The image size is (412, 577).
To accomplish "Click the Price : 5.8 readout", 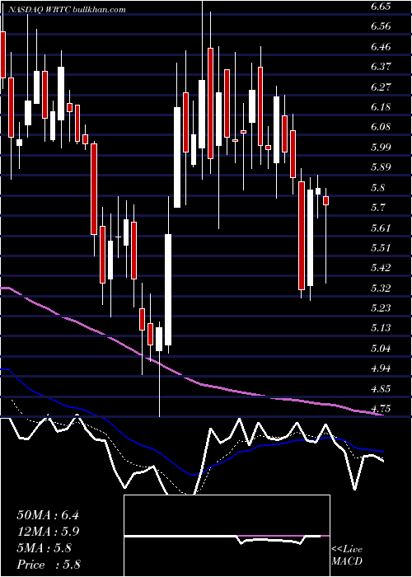I will pyautogui.click(x=49, y=565).
